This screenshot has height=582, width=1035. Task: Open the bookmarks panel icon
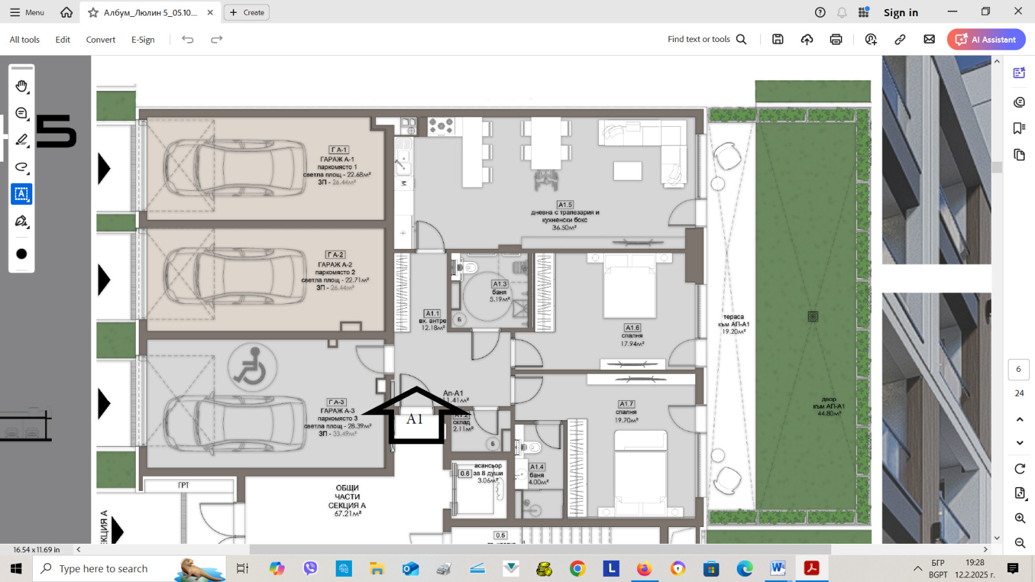1019,128
